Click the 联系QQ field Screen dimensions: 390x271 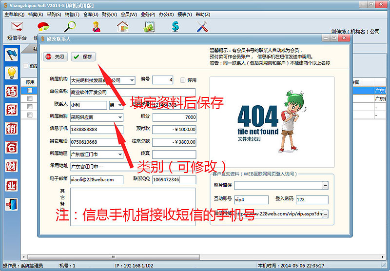[175, 180]
